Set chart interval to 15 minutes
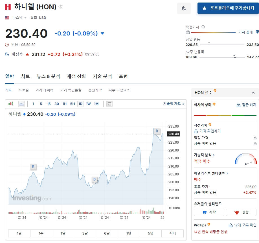This screenshot has width=259, height=243. pyautogui.click(x=49, y=104)
